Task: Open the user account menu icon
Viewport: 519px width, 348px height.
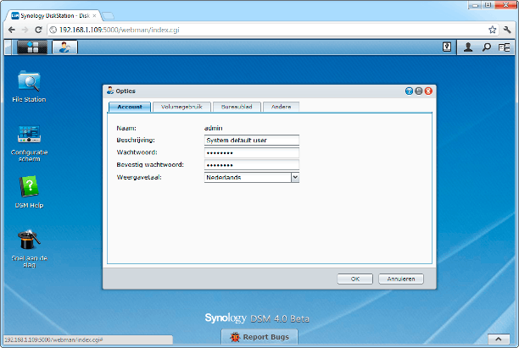Action: click(x=468, y=47)
